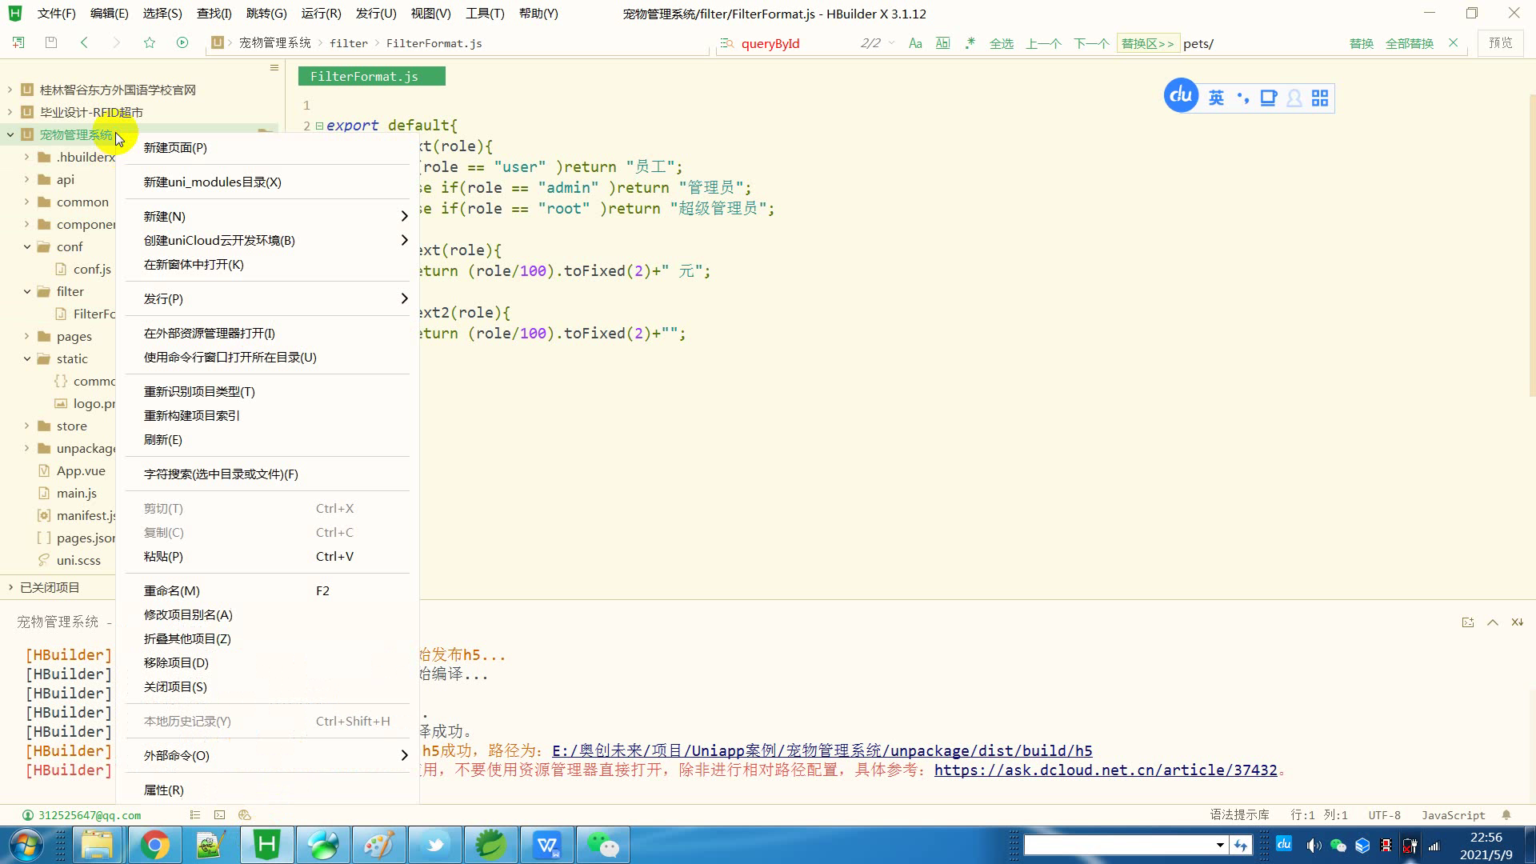The image size is (1536, 864).
Task: Expand the 已关闭项目 section
Action: click(x=10, y=587)
